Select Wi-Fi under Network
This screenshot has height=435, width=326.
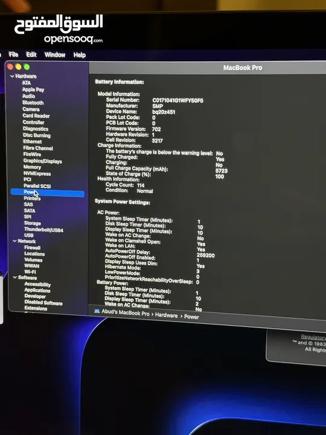click(30, 272)
